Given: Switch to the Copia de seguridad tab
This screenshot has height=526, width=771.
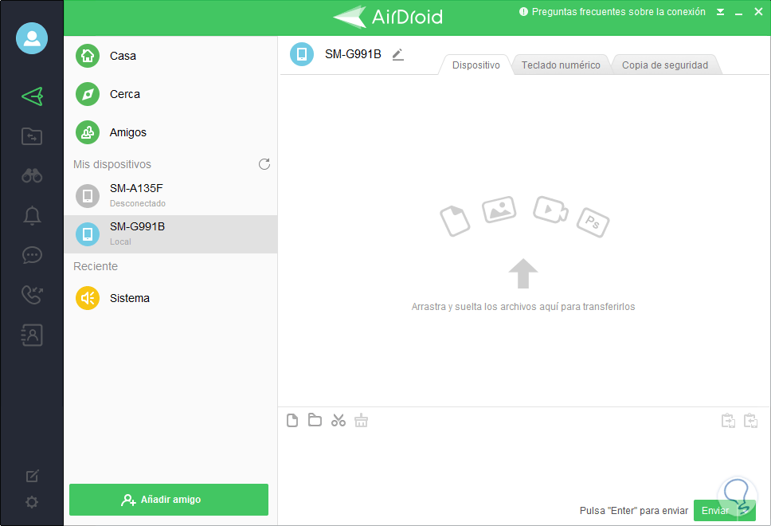Looking at the screenshot, I should pos(665,65).
